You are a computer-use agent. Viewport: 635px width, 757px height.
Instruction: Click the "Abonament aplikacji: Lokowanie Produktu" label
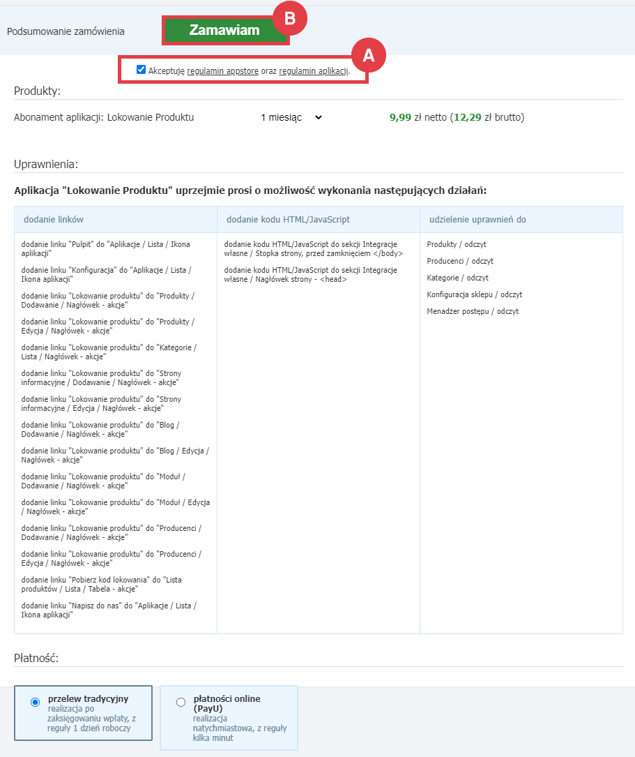pos(104,118)
